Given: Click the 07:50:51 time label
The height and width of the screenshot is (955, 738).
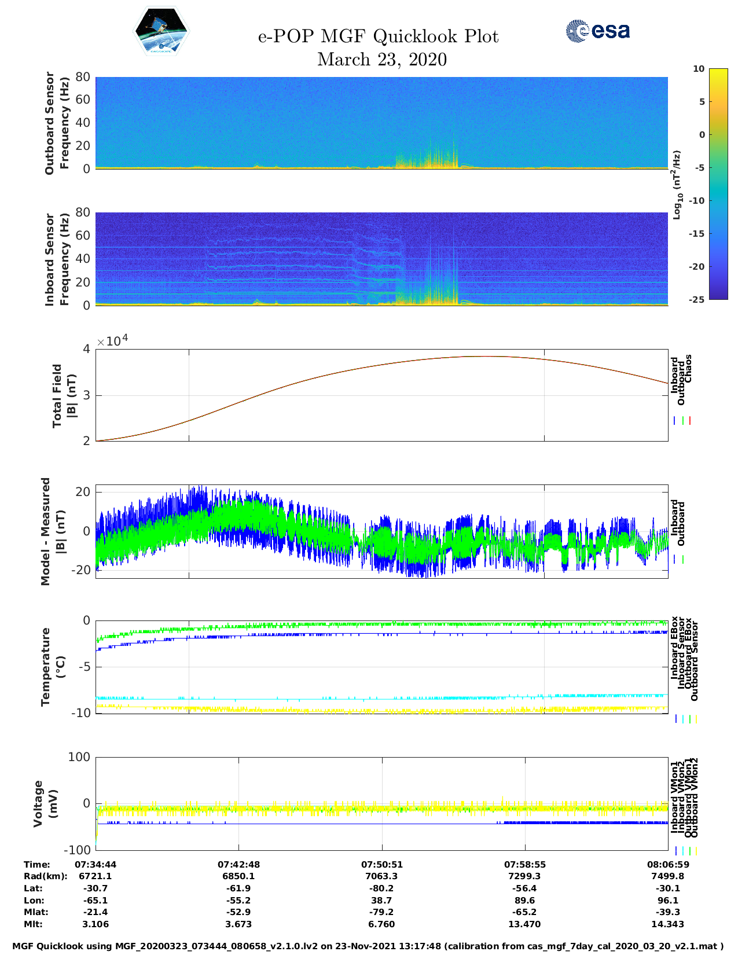Looking at the screenshot, I should coord(381,864).
